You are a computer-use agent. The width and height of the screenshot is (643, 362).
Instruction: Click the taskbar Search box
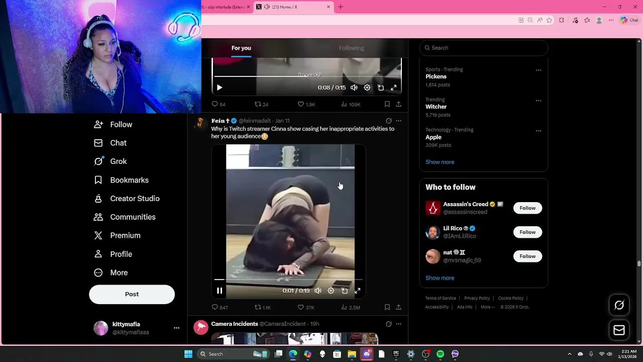234,354
